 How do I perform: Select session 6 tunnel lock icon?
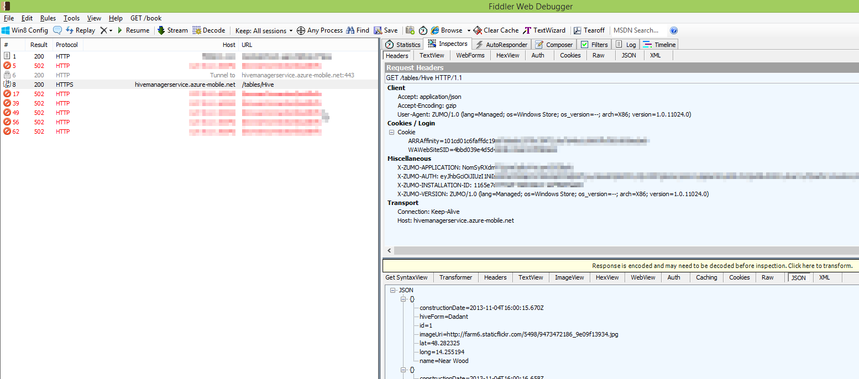[x=7, y=75]
